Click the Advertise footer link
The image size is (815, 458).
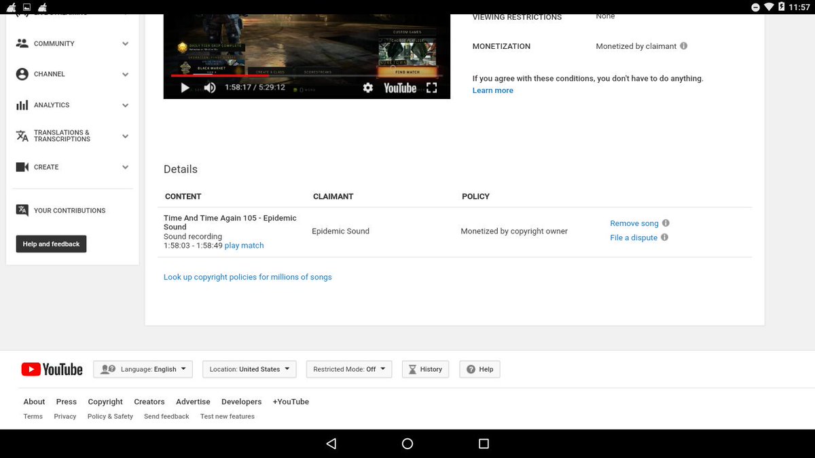coord(193,402)
